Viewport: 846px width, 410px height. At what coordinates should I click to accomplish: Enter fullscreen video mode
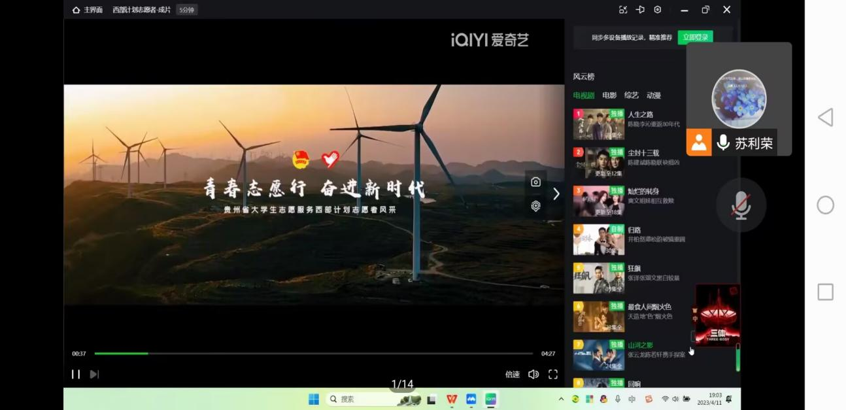click(553, 374)
